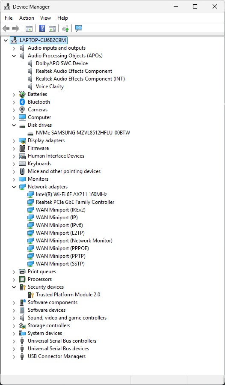Select Realtek Audio Effects Component without INT
The height and width of the screenshot is (385, 225).
(74, 71)
